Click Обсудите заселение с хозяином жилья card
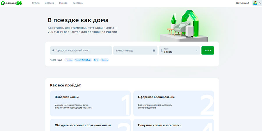262x131 pixels. point(91,125)
